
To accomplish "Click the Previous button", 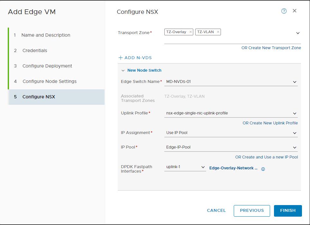I will click(x=252, y=211).
